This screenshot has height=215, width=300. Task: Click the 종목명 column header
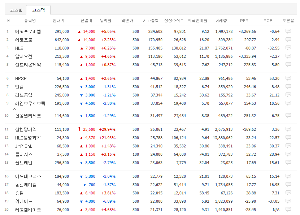tap(30, 21)
